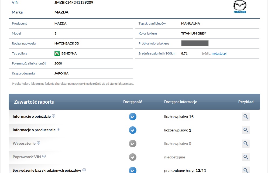
Task: Click availability checkmark for Informacje o producencie
Action: pyautogui.click(x=132, y=130)
